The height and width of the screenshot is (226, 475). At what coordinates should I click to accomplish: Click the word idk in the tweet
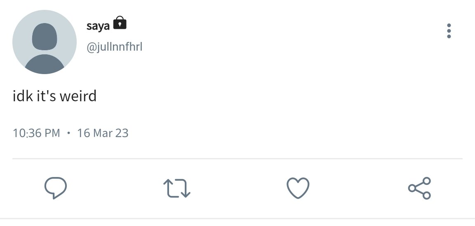[x=23, y=96]
